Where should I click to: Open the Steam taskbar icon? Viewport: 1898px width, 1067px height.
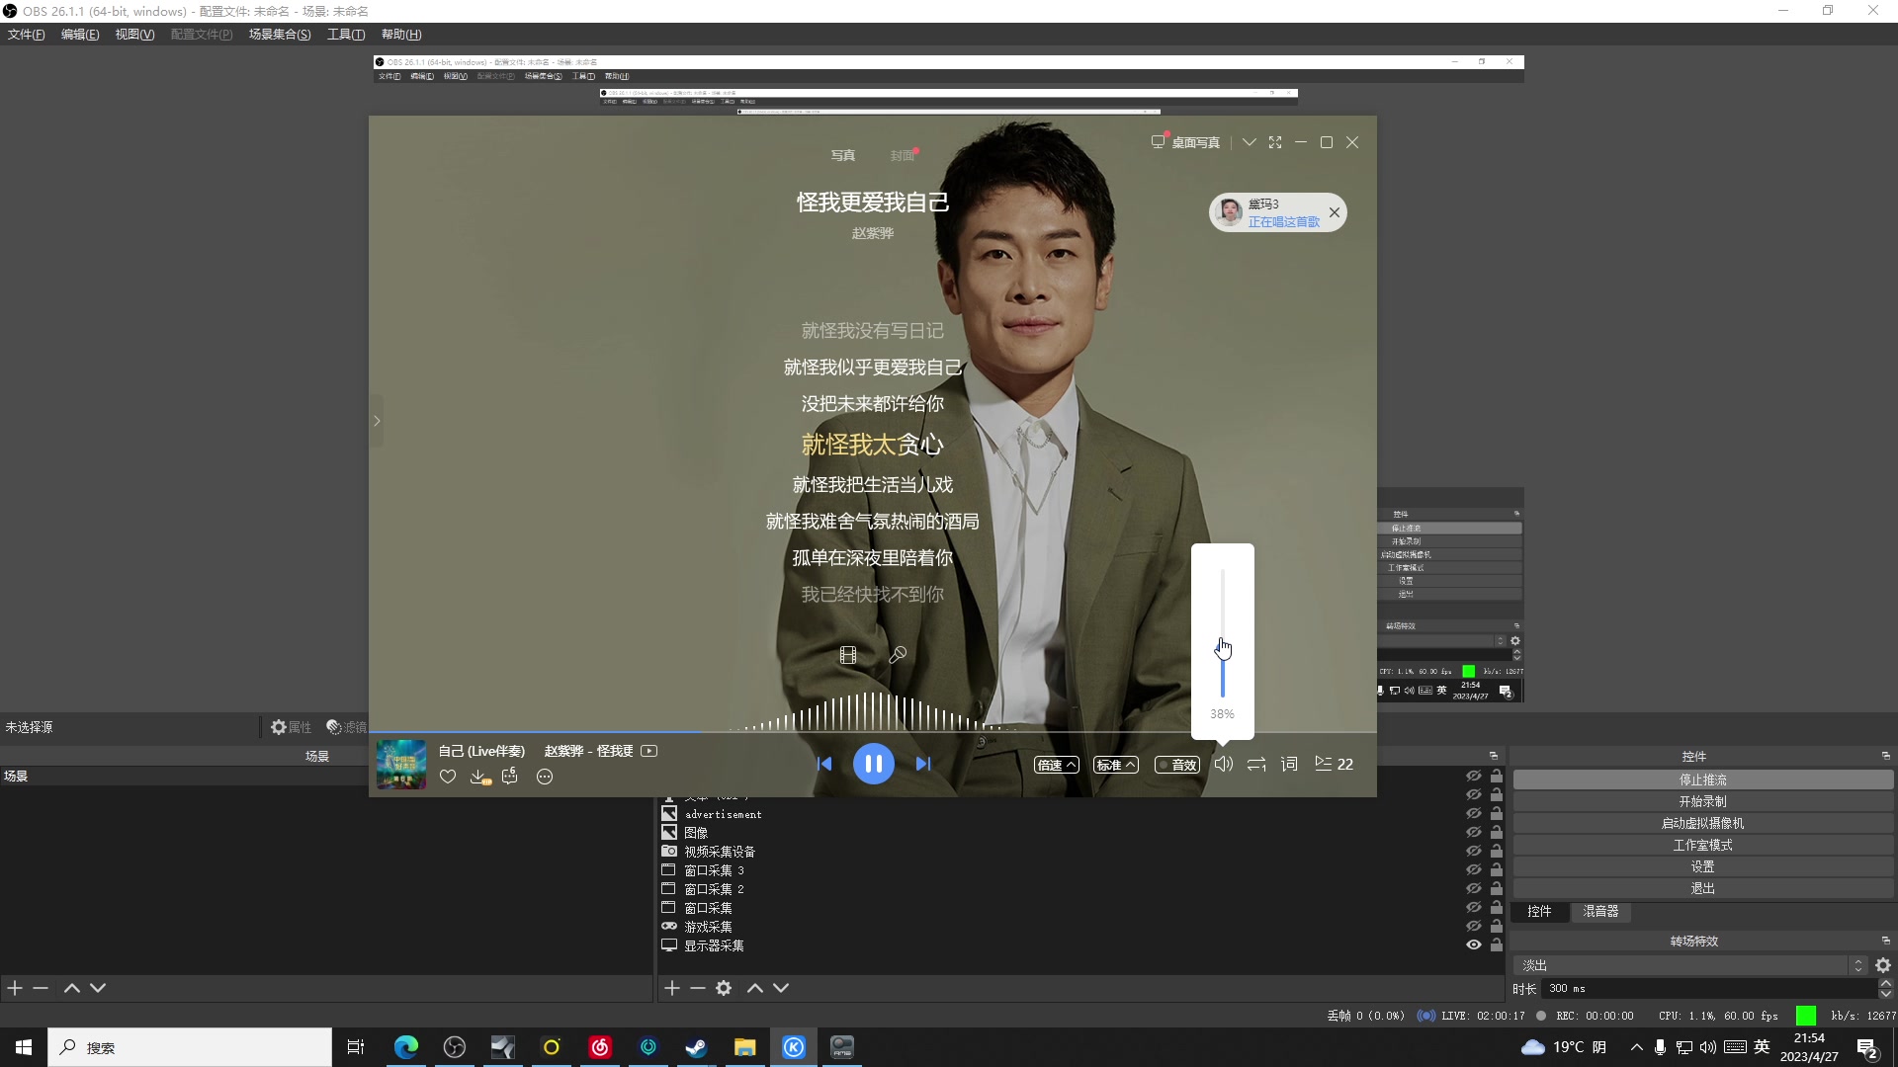pos(697,1047)
